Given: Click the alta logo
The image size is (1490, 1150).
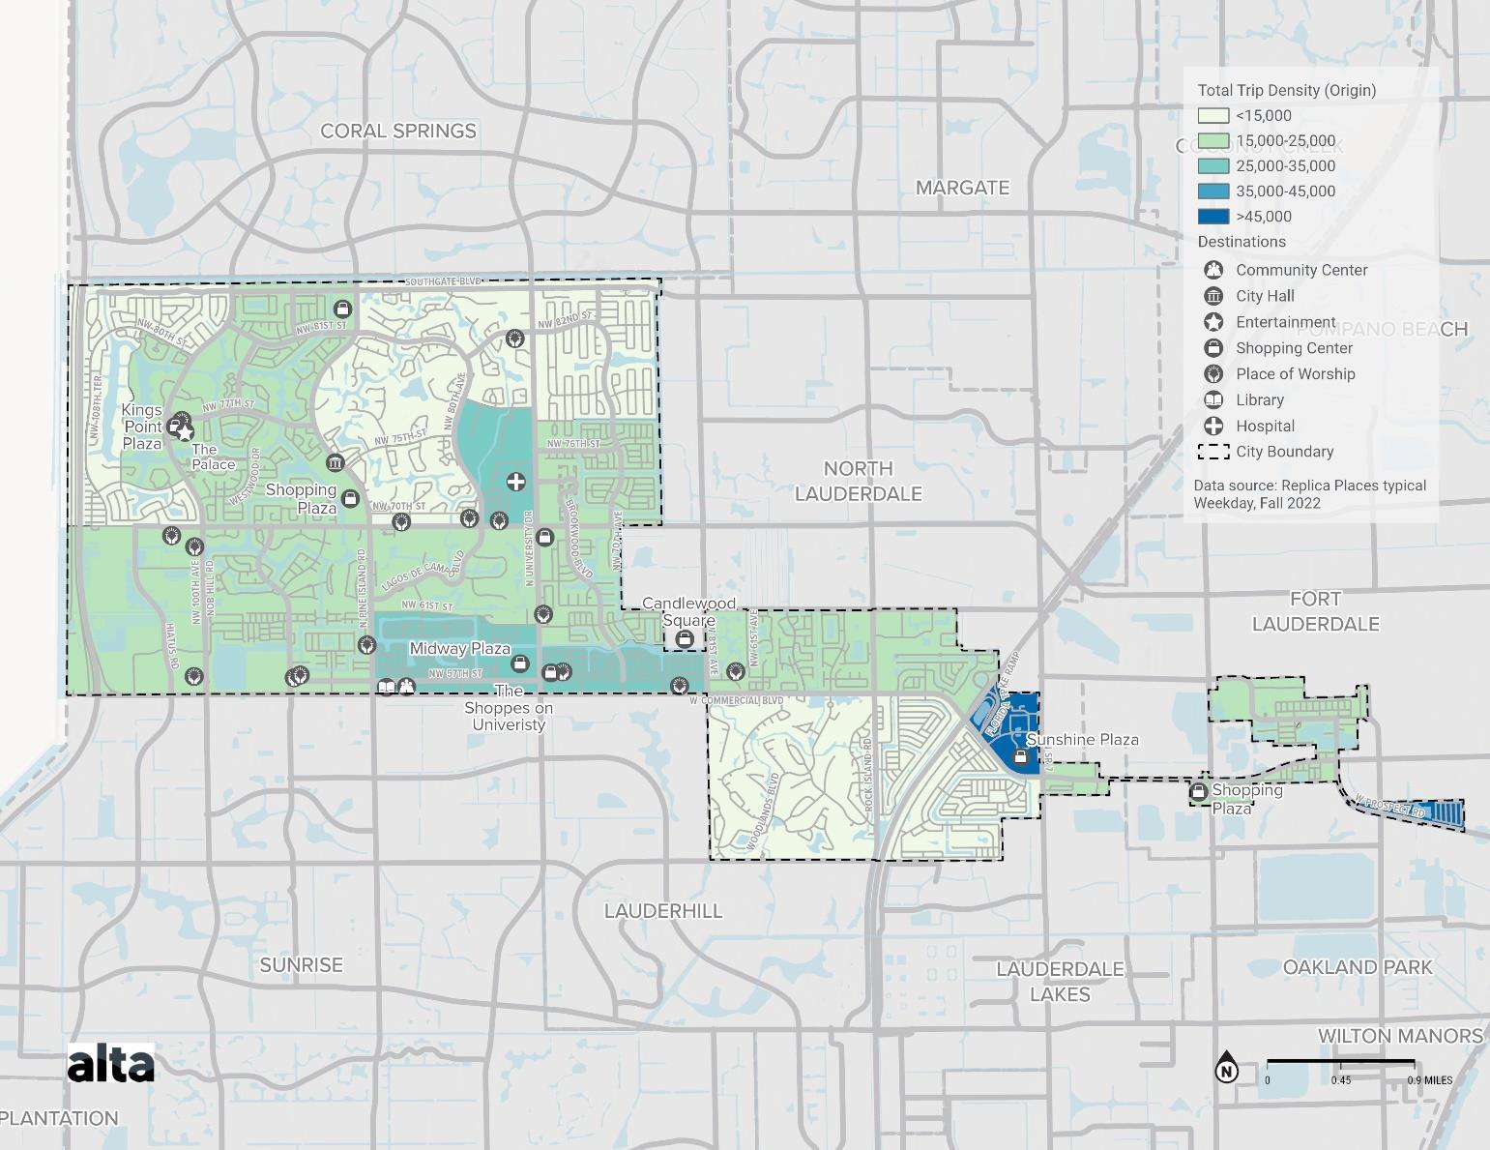Looking at the screenshot, I should click(111, 1063).
